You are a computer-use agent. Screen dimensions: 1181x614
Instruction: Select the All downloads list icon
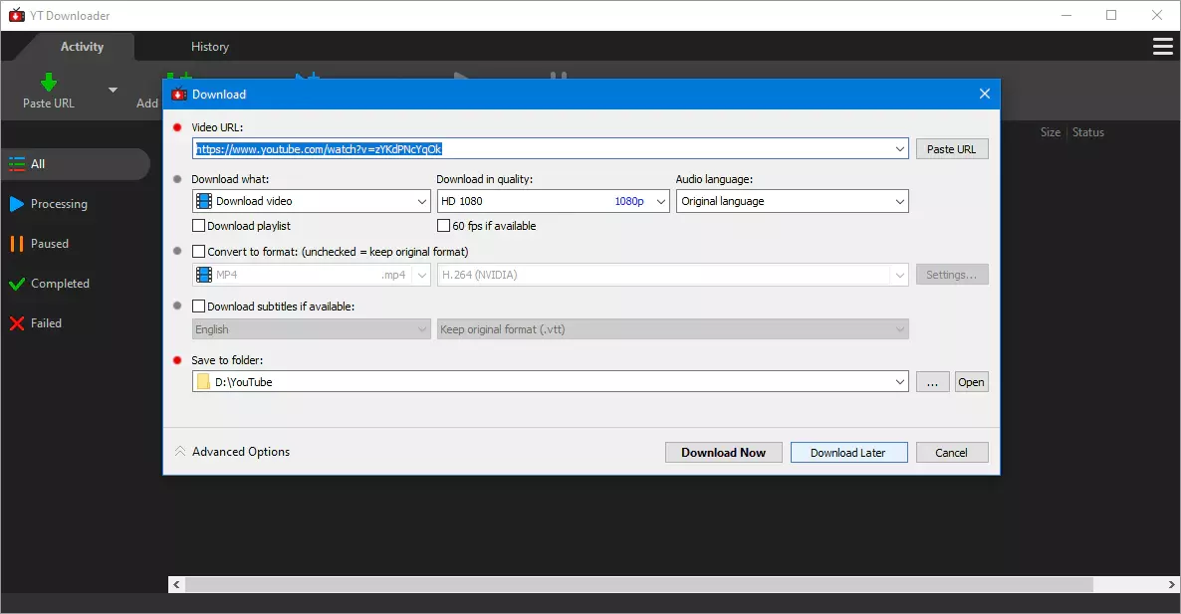pos(17,164)
